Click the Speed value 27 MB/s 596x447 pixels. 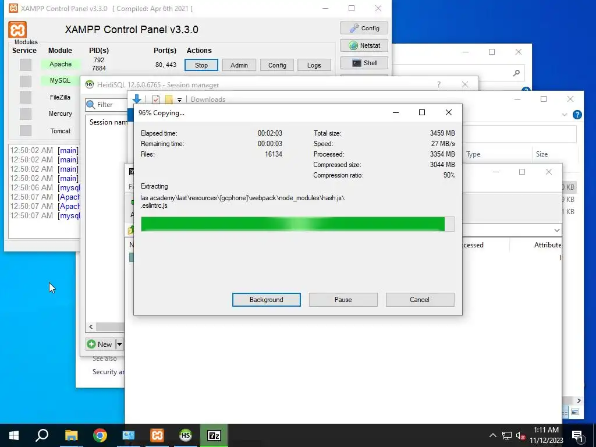(x=443, y=144)
